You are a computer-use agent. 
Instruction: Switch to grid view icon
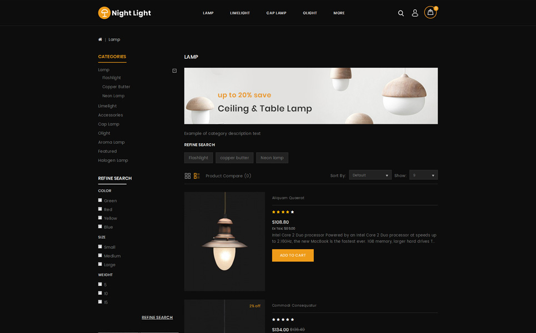point(188,176)
